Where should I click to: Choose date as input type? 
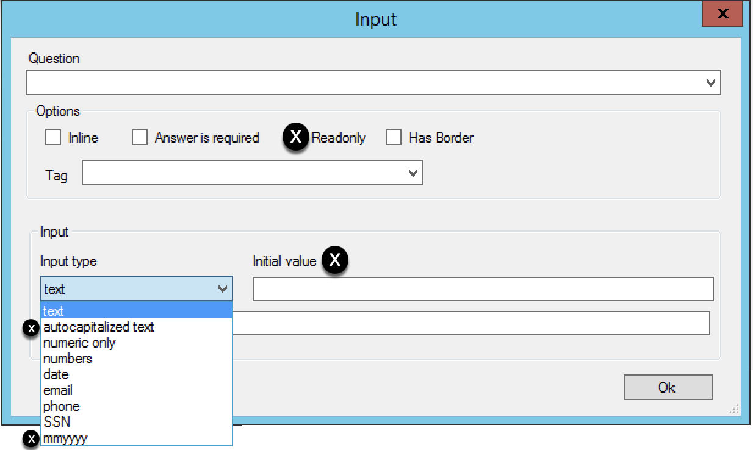tap(137, 374)
